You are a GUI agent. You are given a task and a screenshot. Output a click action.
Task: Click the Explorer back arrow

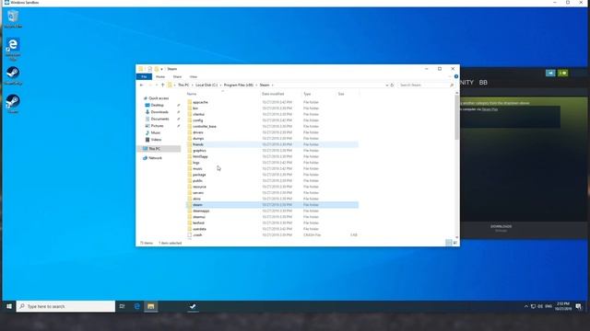[141, 86]
